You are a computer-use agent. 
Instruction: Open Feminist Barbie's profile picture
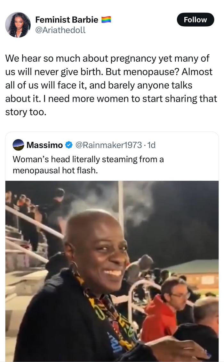(x=18, y=25)
